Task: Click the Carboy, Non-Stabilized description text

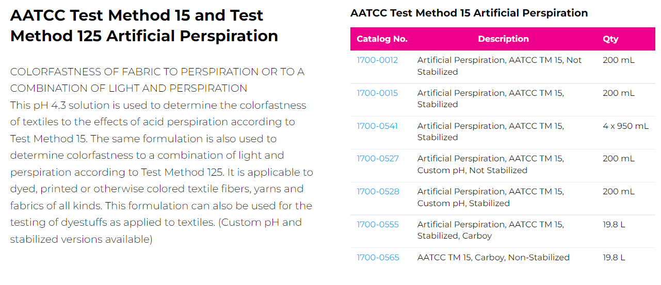Action: point(493,258)
